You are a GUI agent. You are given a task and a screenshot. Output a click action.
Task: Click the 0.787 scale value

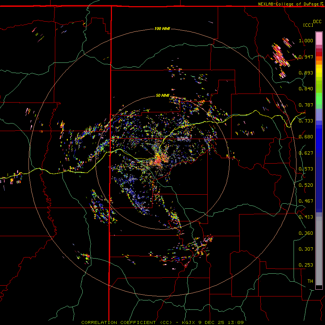pyautogui.click(x=306, y=105)
